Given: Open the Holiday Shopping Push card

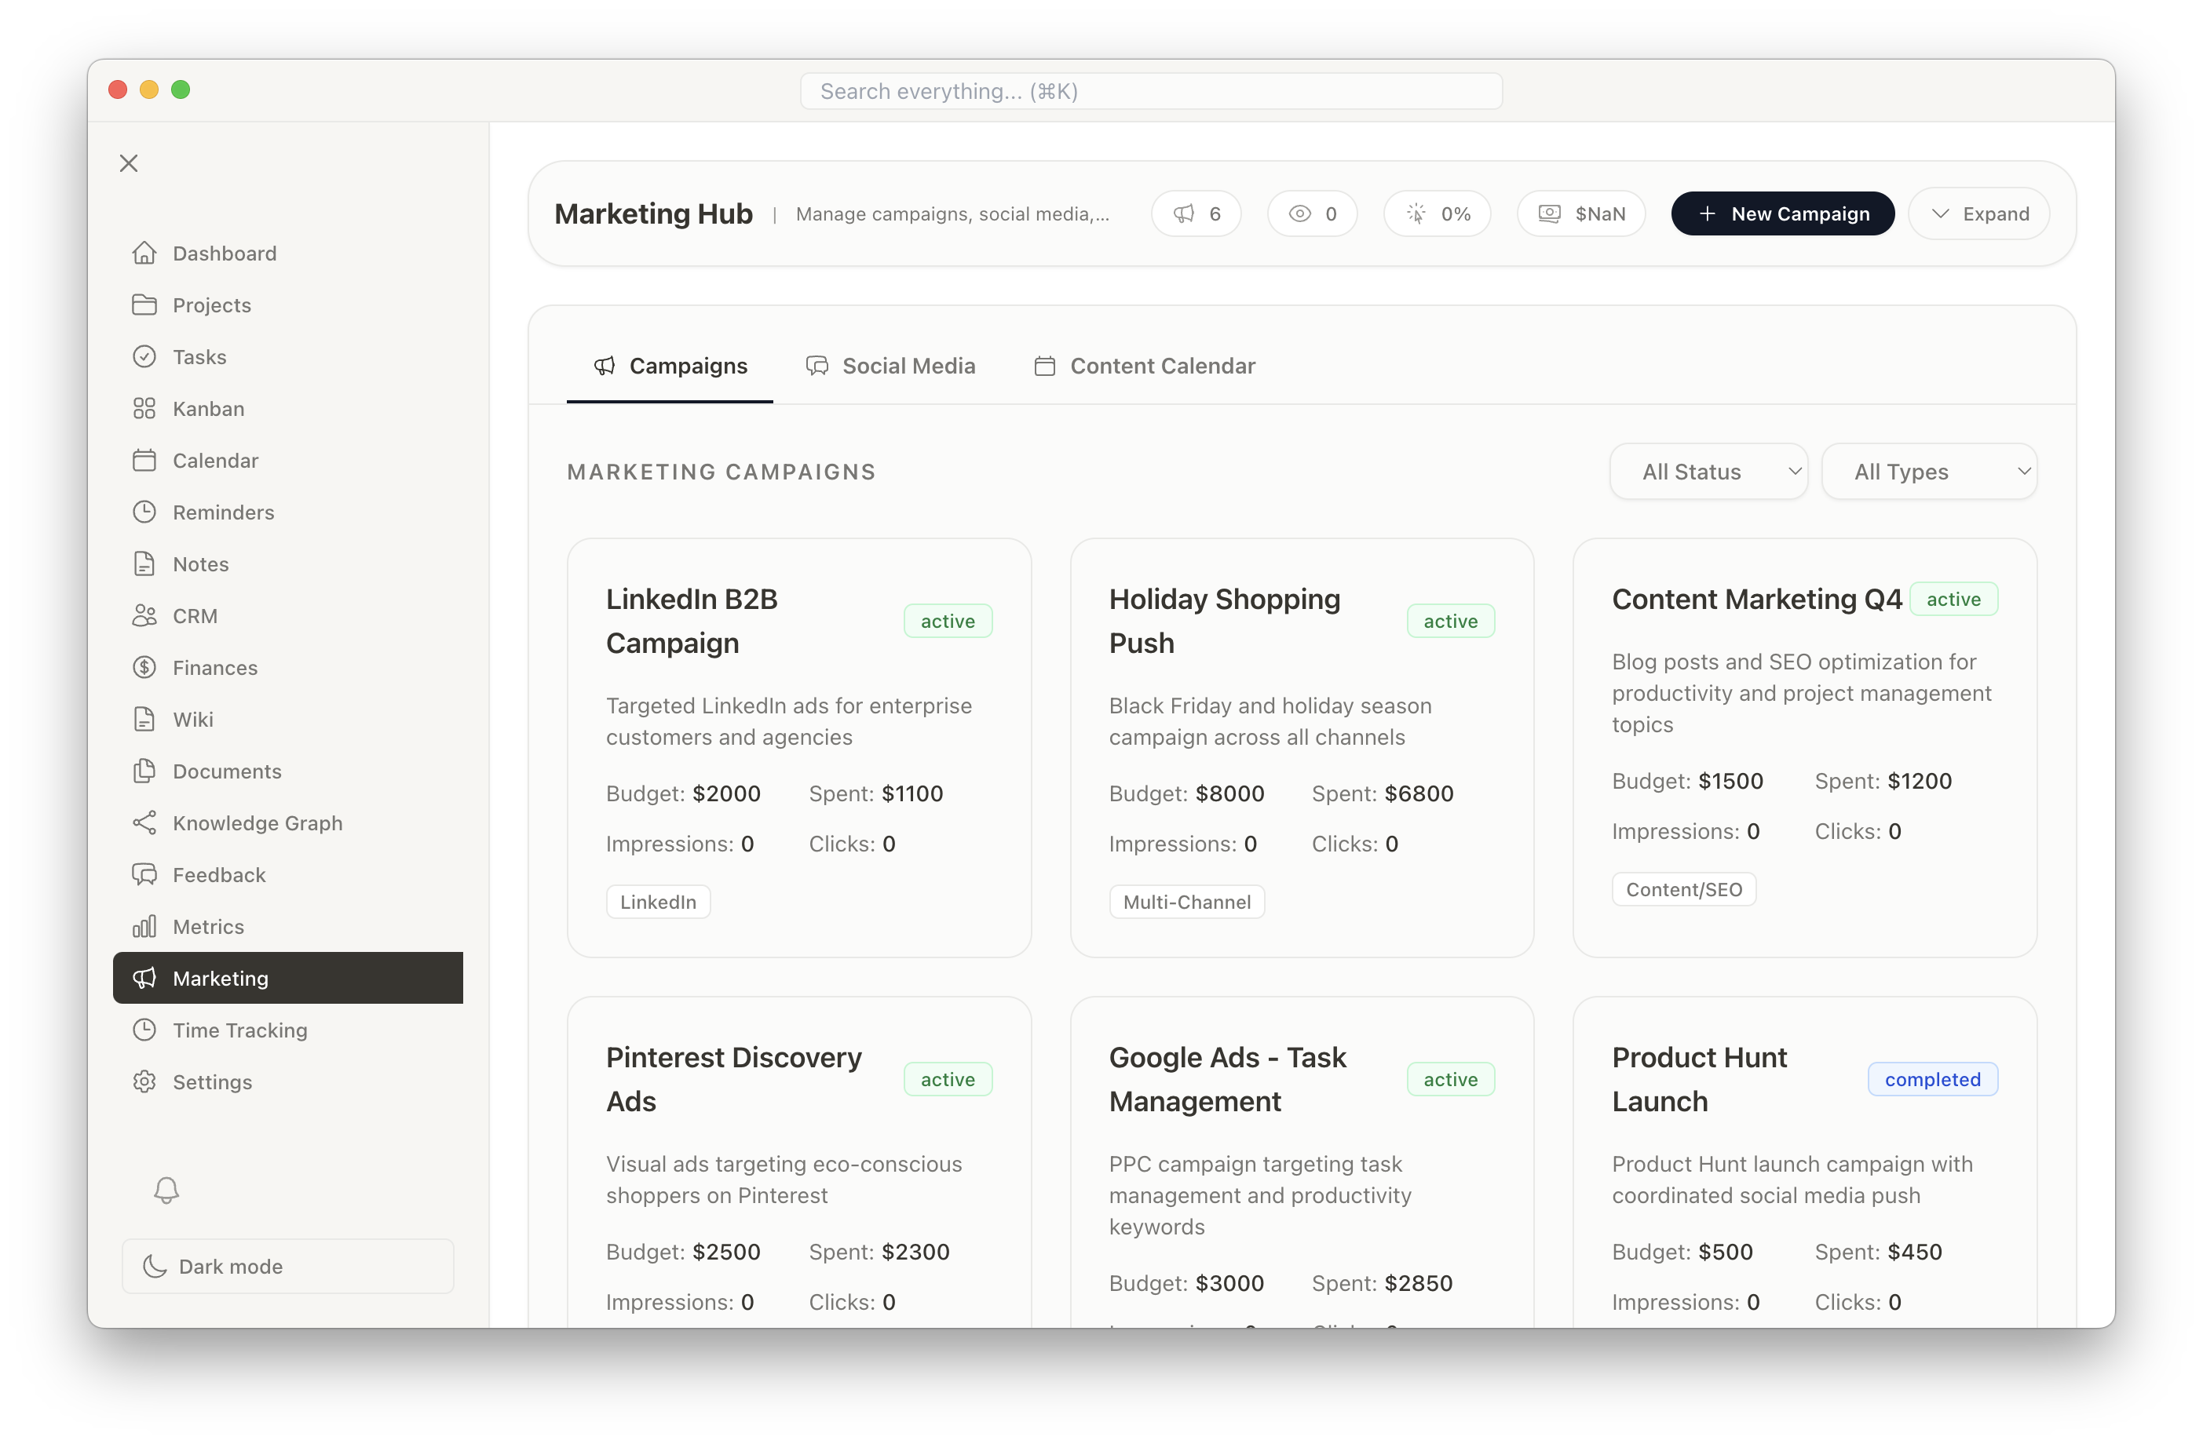Looking at the screenshot, I should coord(1302,747).
